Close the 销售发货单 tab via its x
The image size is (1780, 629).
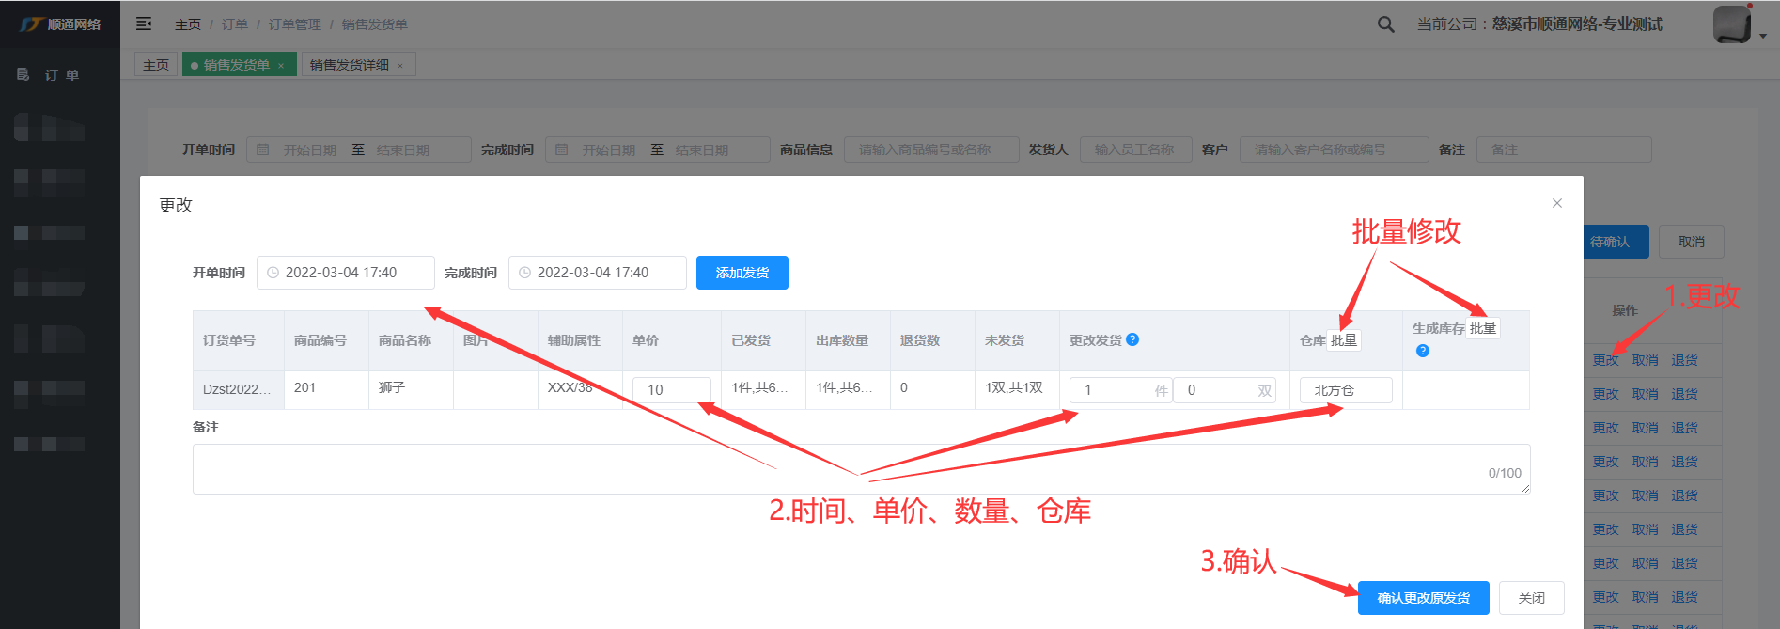click(x=281, y=66)
